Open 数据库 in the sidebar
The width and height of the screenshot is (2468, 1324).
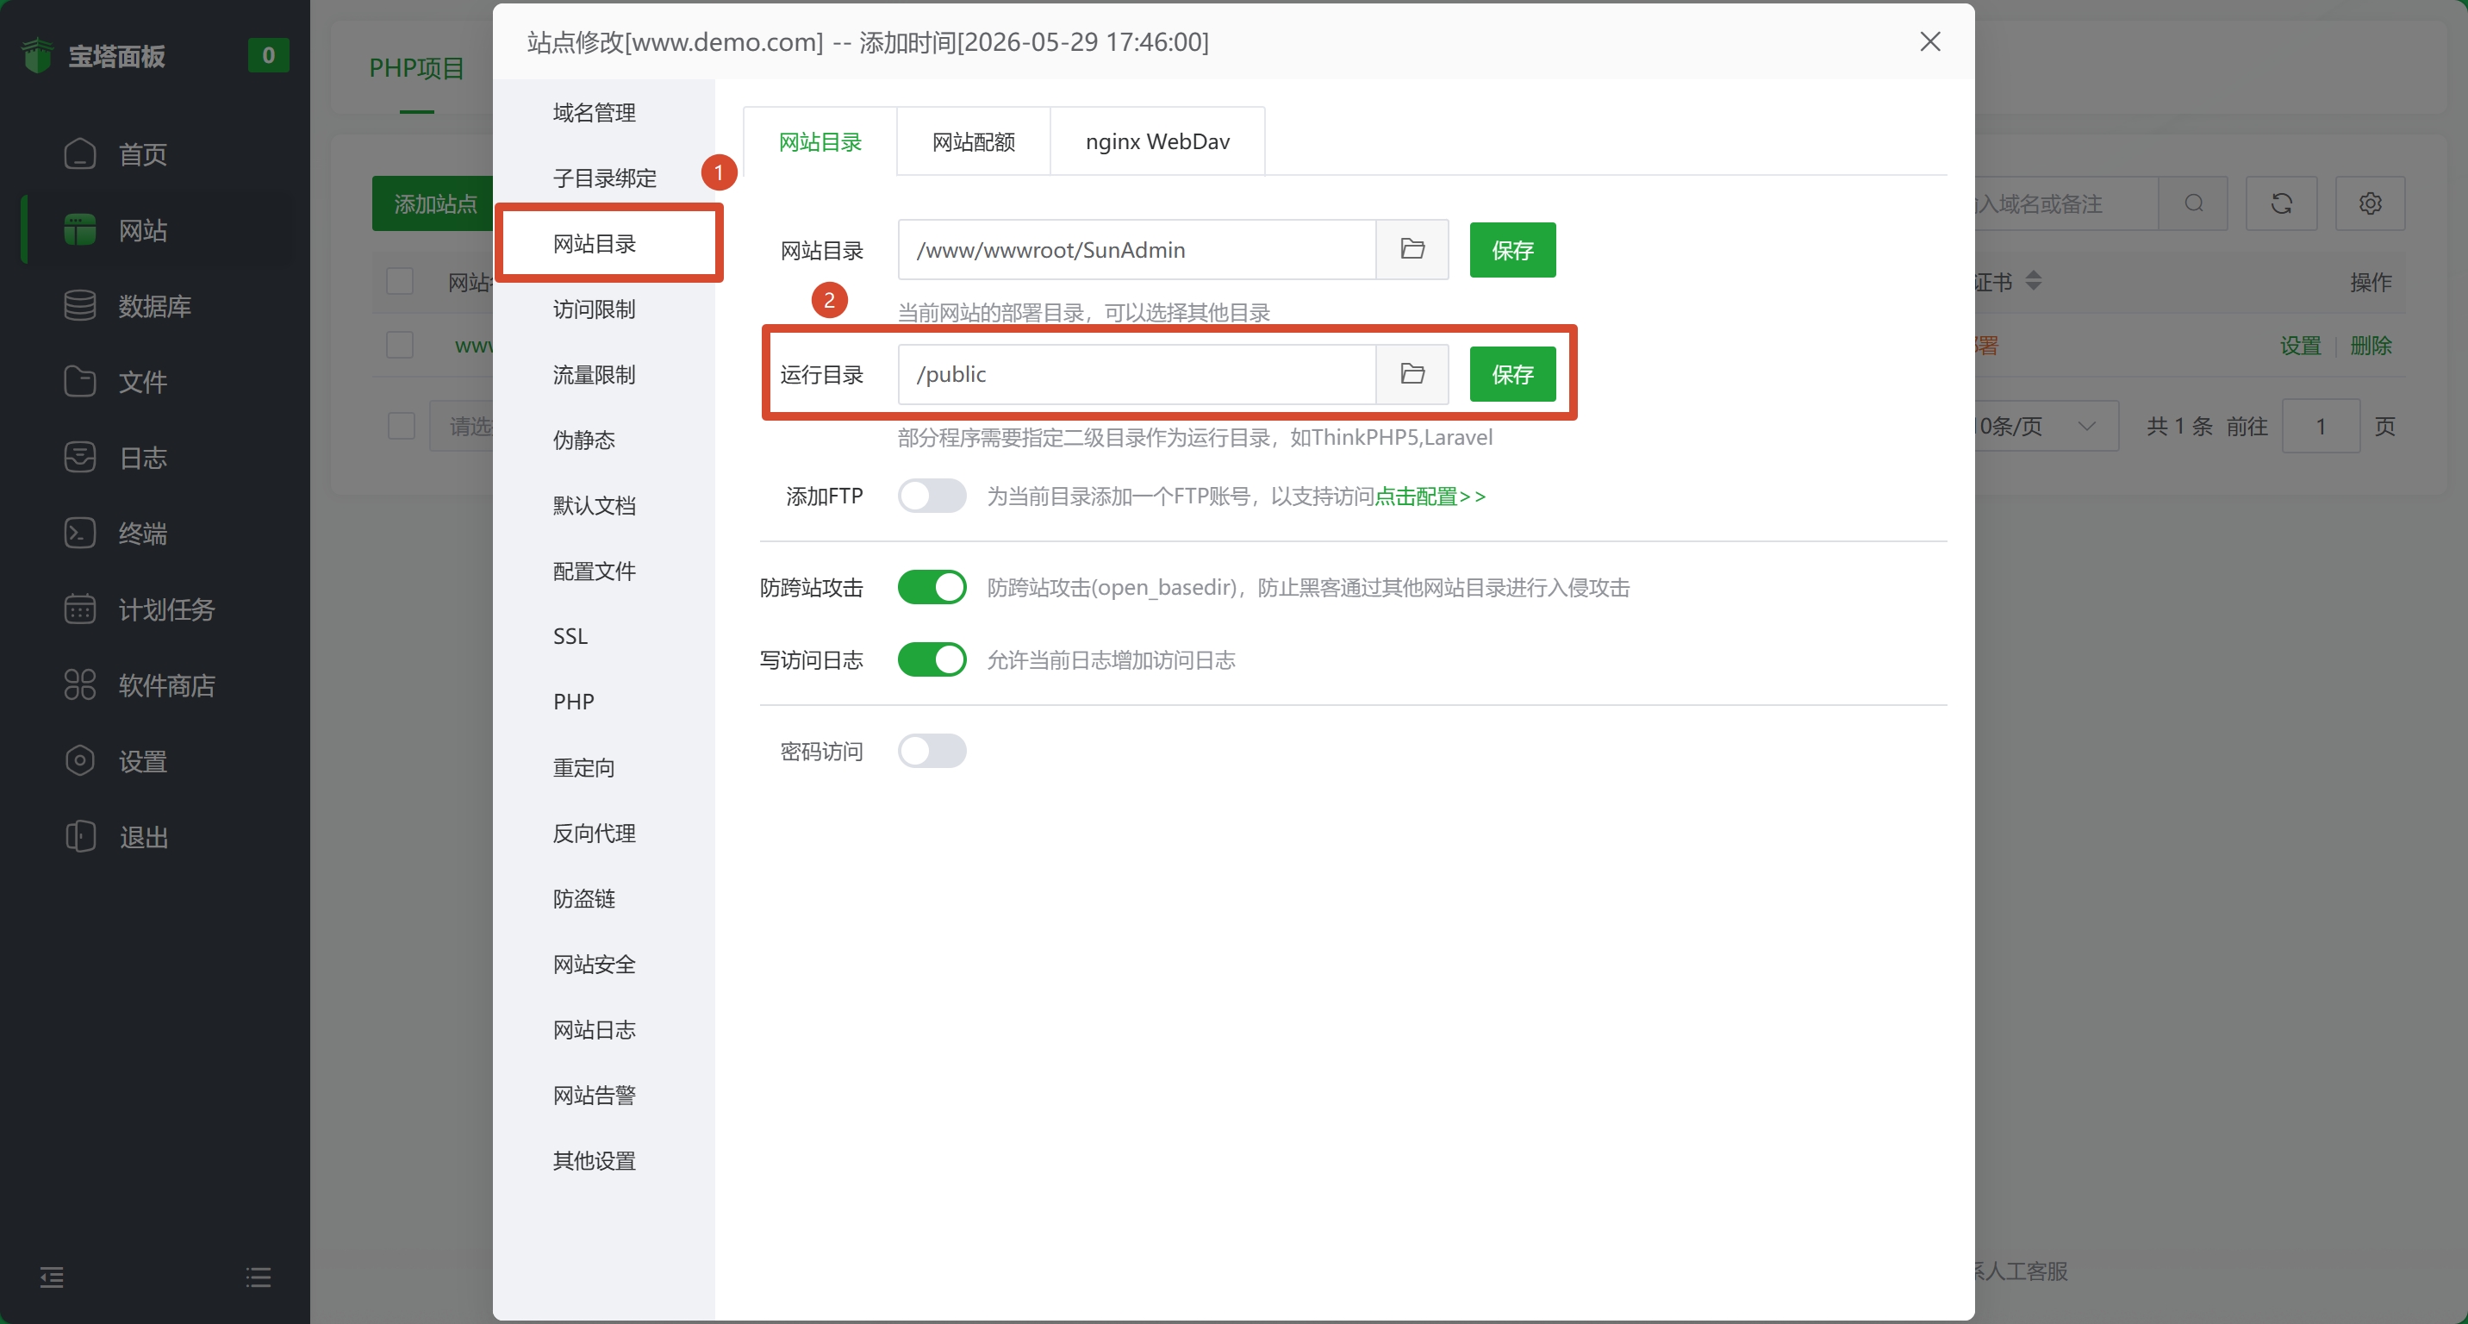(156, 306)
